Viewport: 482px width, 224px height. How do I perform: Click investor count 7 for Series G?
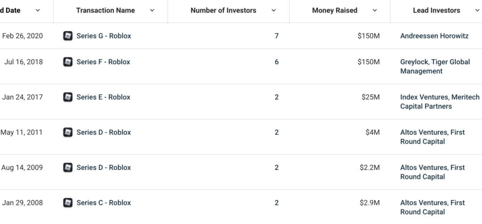(x=277, y=36)
